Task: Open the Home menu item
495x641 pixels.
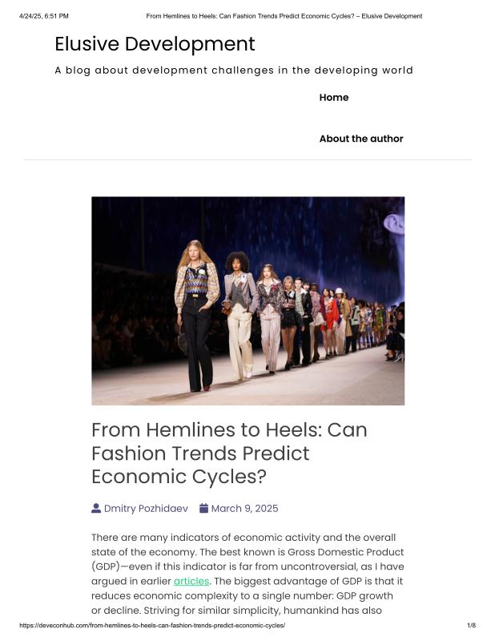Action: pos(334,97)
